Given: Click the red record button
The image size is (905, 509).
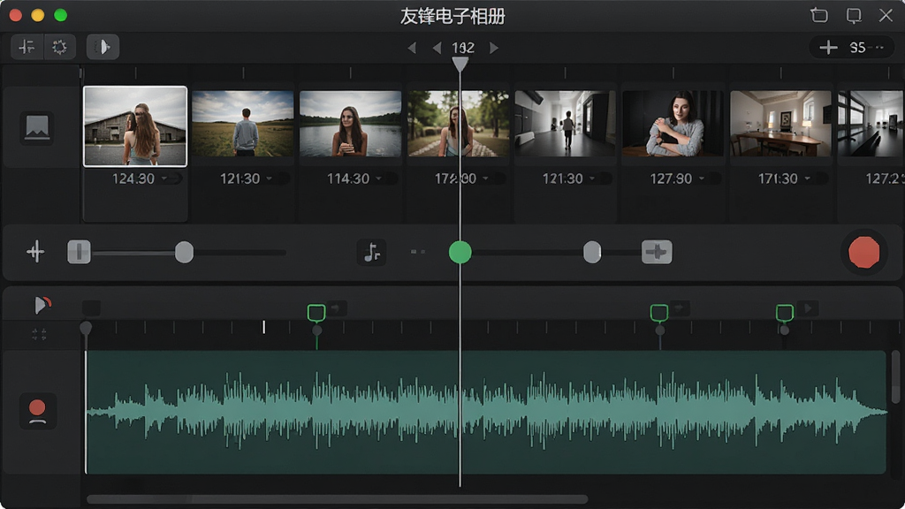Looking at the screenshot, I should (x=864, y=252).
